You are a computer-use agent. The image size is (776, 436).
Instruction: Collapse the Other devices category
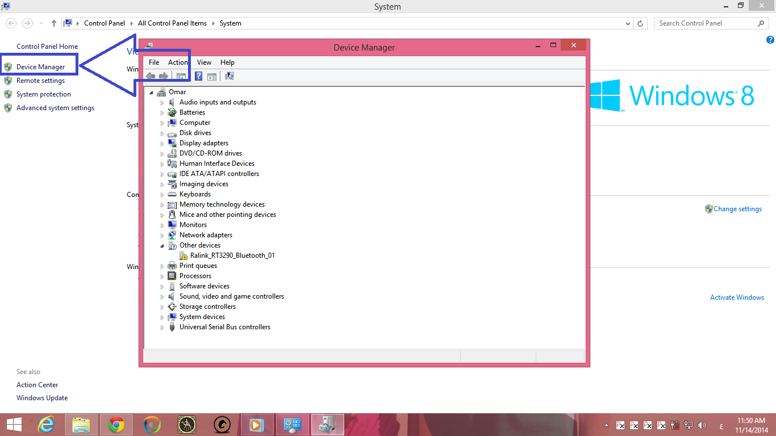(x=162, y=246)
